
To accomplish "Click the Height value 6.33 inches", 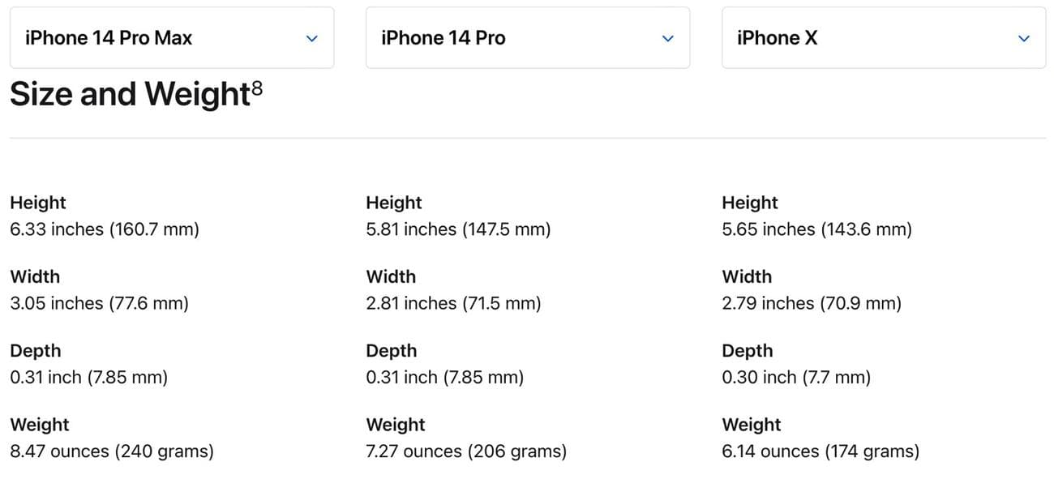I will [105, 229].
